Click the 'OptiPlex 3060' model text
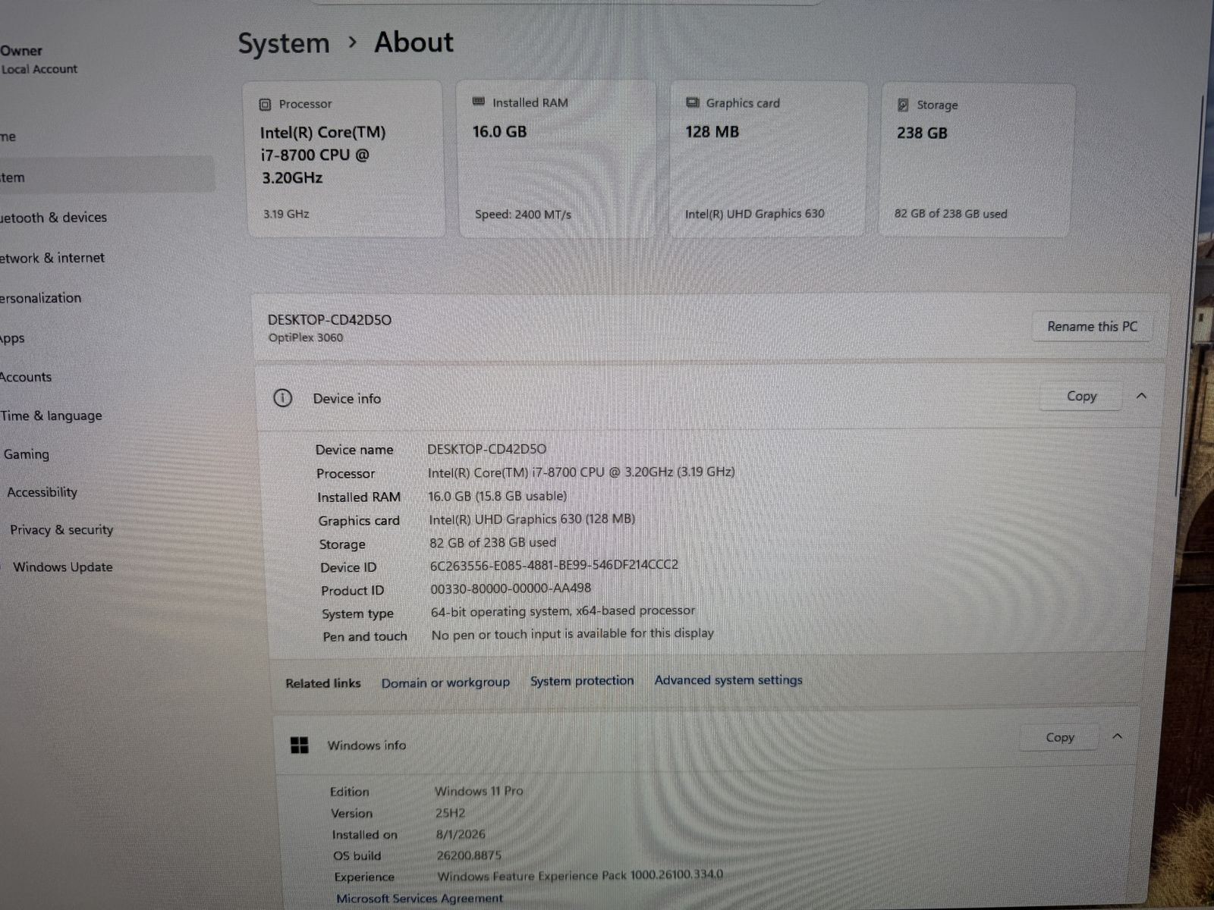 (x=306, y=337)
